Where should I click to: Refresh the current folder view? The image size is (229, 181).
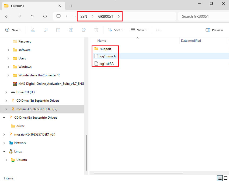pos(45,16)
